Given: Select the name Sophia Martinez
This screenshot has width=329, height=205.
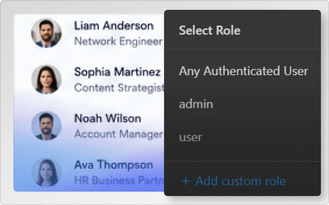Looking at the screenshot, I should pyautogui.click(x=117, y=72).
